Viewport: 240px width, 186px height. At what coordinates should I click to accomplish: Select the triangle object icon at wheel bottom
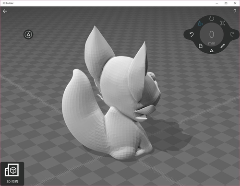[x=212, y=51]
